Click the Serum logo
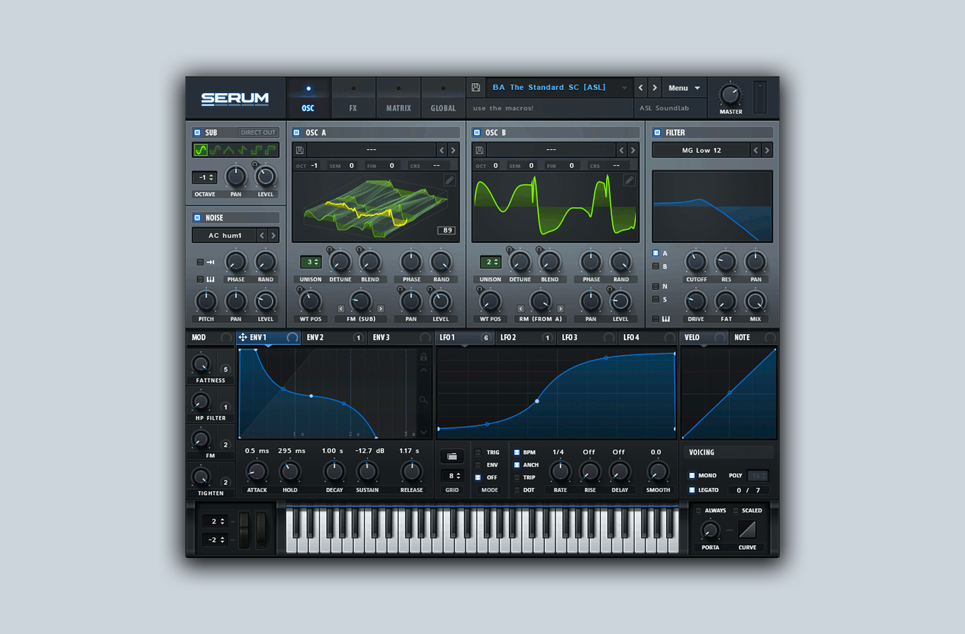The width and height of the screenshot is (965, 634). coord(235,99)
